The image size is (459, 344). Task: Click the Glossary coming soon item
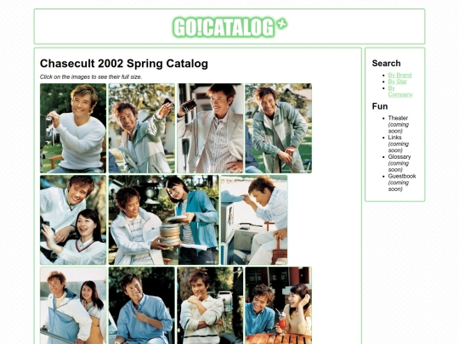[x=399, y=163]
